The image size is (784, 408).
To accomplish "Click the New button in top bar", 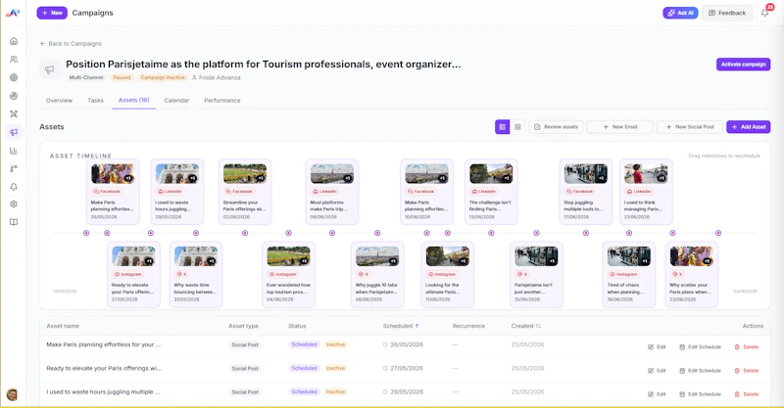I will point(52,13).
